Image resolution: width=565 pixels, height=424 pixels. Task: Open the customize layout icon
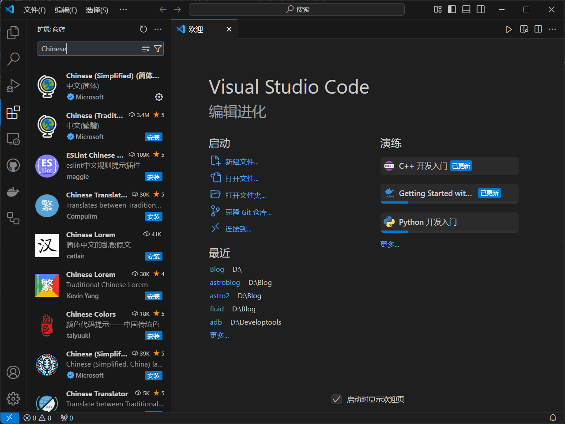click(x=438, y=9)
